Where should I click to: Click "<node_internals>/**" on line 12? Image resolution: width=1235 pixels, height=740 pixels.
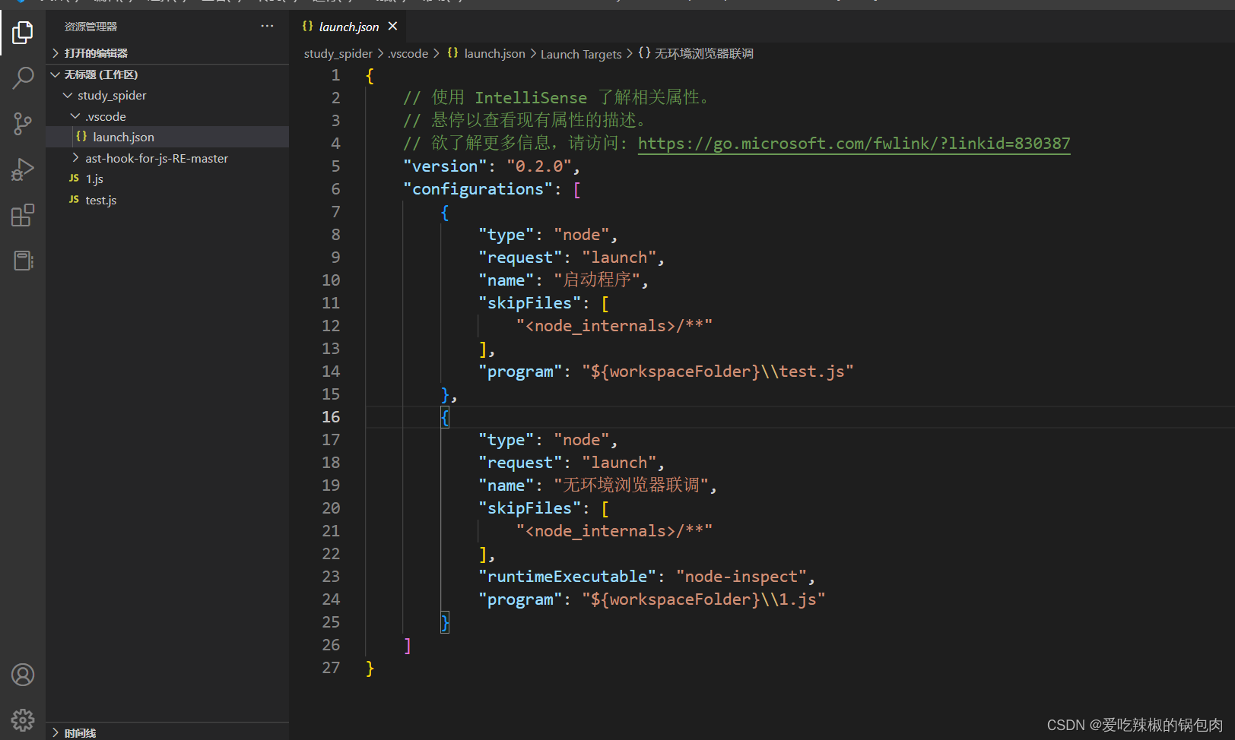click(x=614, y=326)
